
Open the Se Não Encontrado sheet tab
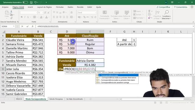tap(74, 99)
